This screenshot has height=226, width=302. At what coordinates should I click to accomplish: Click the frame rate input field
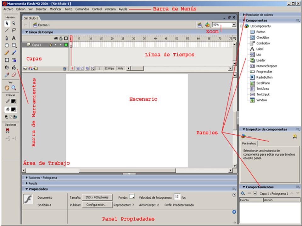click(x=177, y=196)
